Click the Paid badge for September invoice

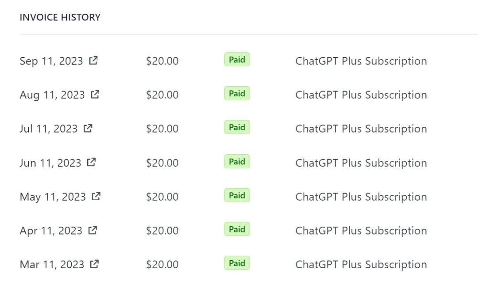(237, 60)
